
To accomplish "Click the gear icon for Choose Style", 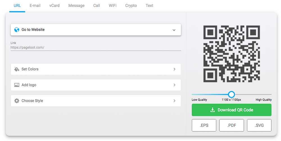I will pos(17,101).
